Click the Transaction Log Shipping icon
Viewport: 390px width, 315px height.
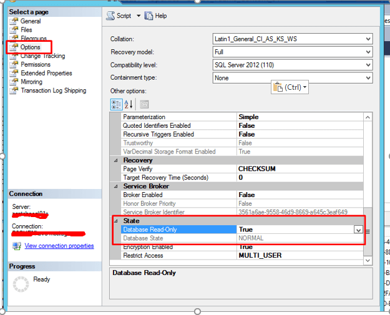14,90
